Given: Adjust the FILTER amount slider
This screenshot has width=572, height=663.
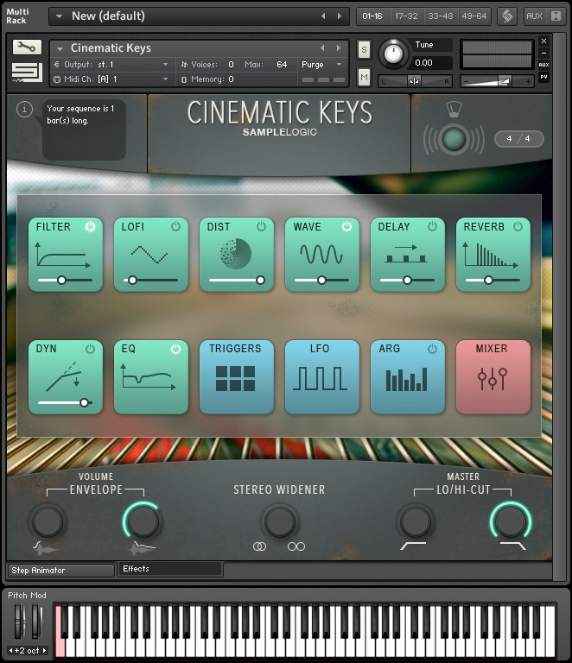Looking at the screenshot, I should point(65,280).
